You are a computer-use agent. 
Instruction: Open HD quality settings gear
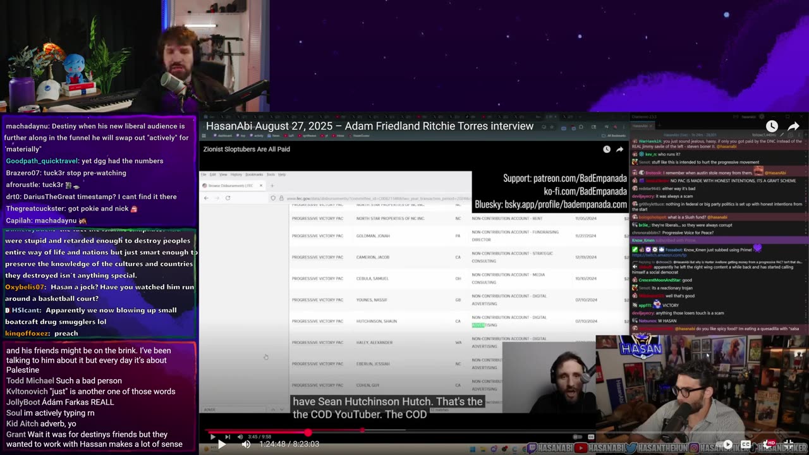click(x=769, y=444)
